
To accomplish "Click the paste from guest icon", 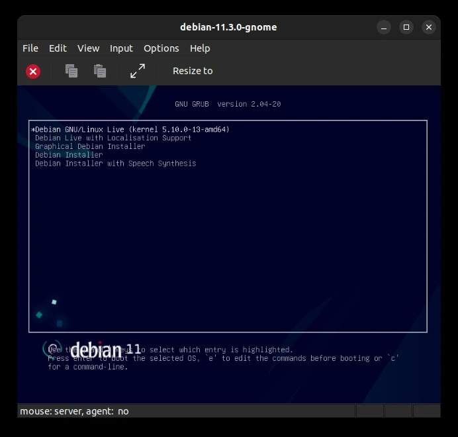I will (x=100, y=71).
